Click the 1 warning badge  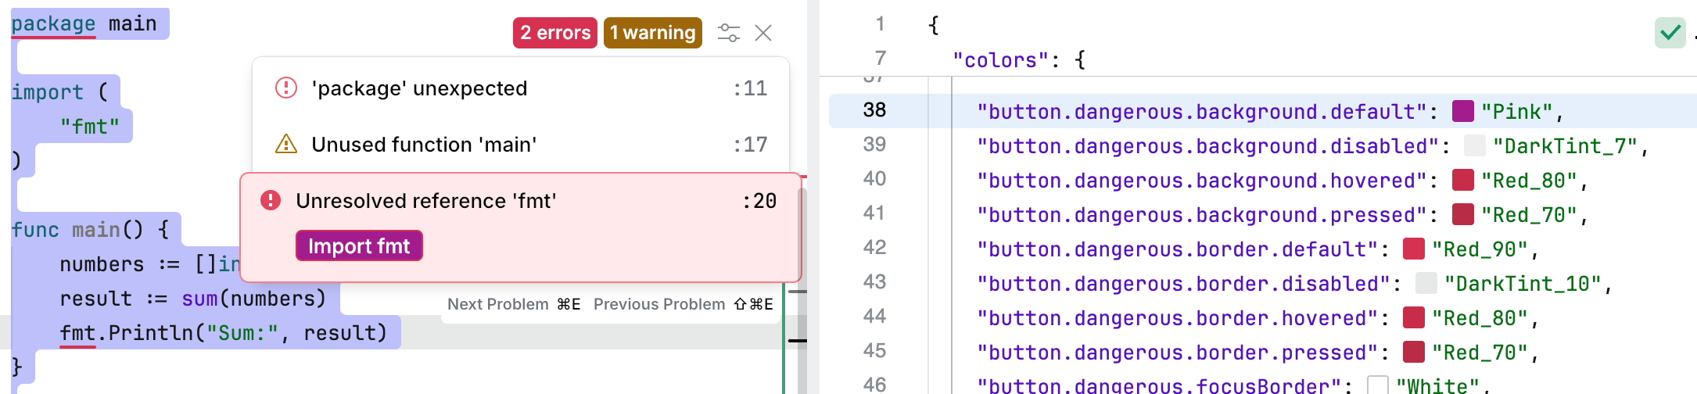(652, 33)
